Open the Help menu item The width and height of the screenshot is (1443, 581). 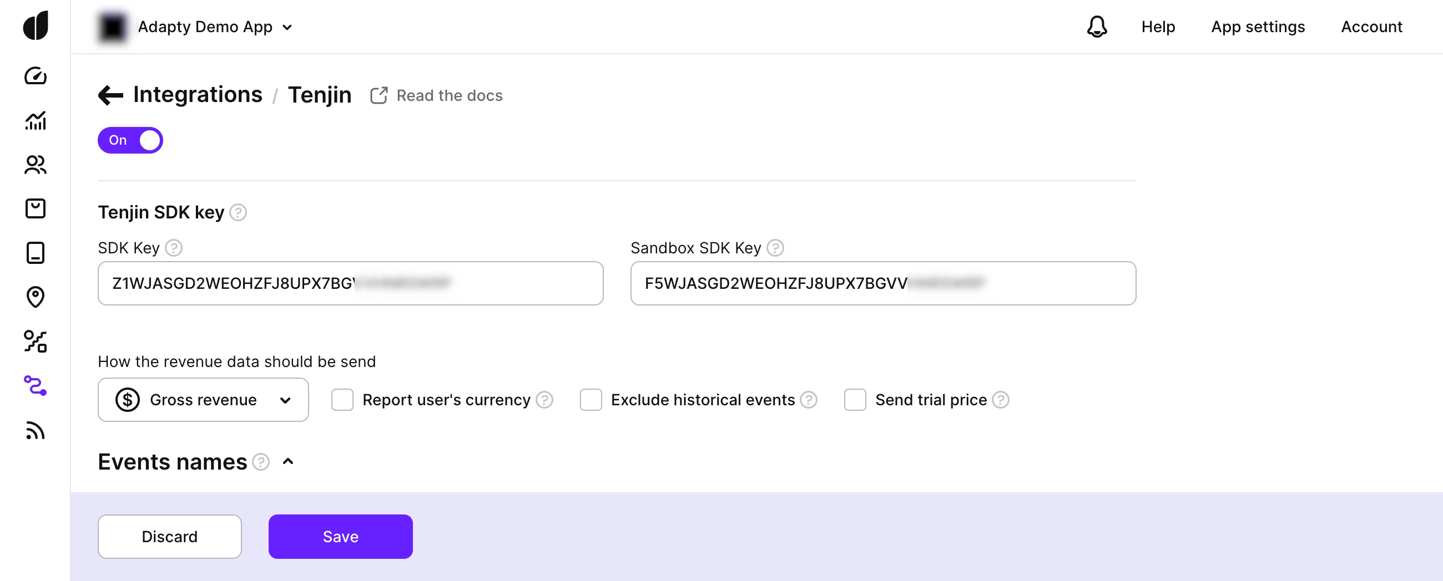tap(1158, 27)
